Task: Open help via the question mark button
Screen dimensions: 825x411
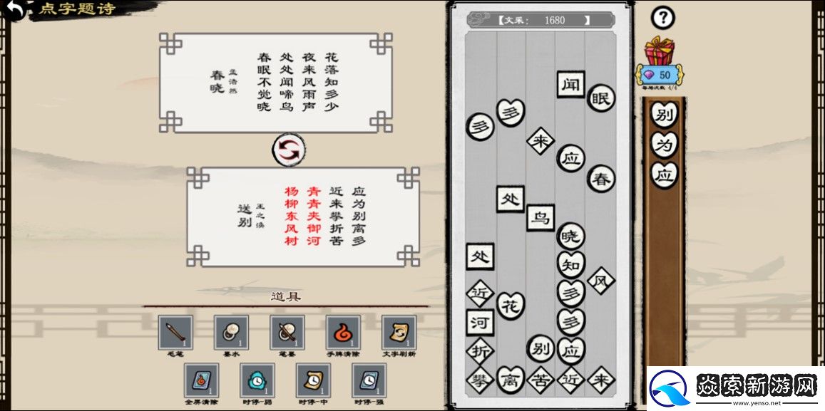Action: click(664, 17)
